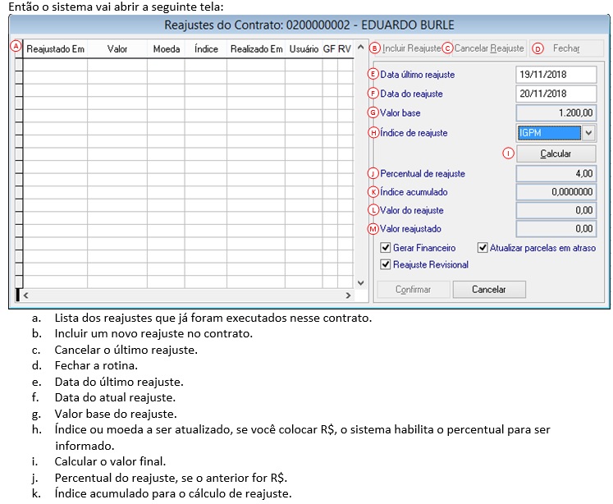Click text 'Data do atual reajuste.'
This screenshot has width=613, height=504.
115,397
